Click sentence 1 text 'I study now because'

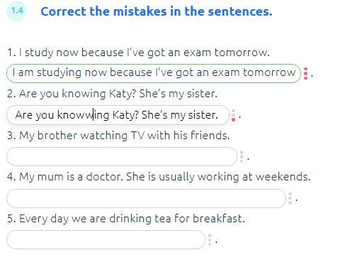click(x=71, y=53)
